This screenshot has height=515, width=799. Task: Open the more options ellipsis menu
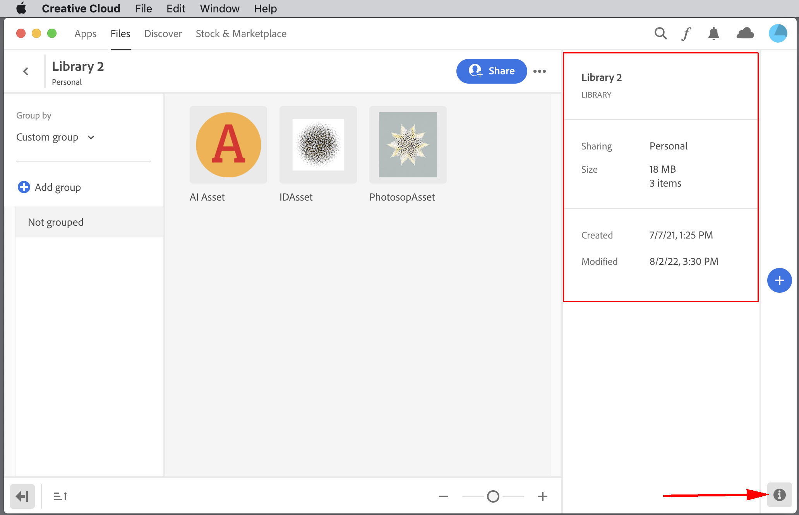(540, 71)
